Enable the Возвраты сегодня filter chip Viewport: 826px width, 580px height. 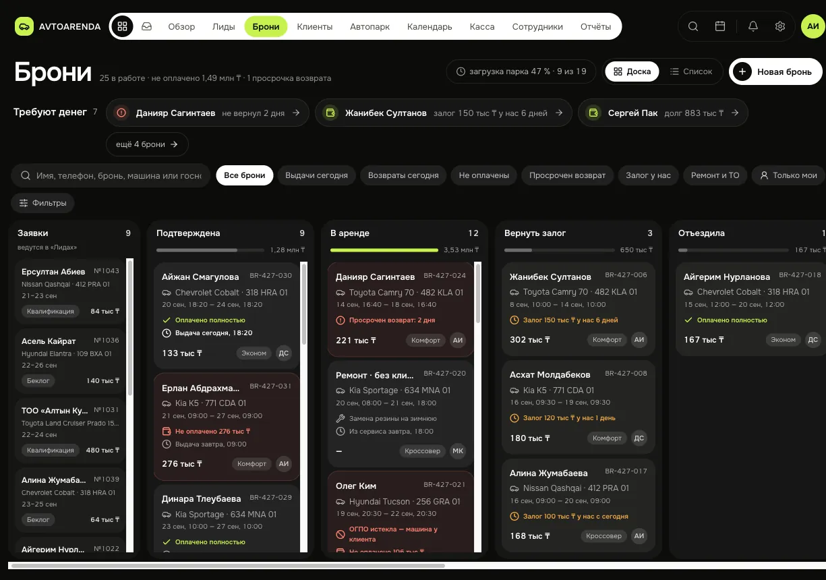click(403, 175)
